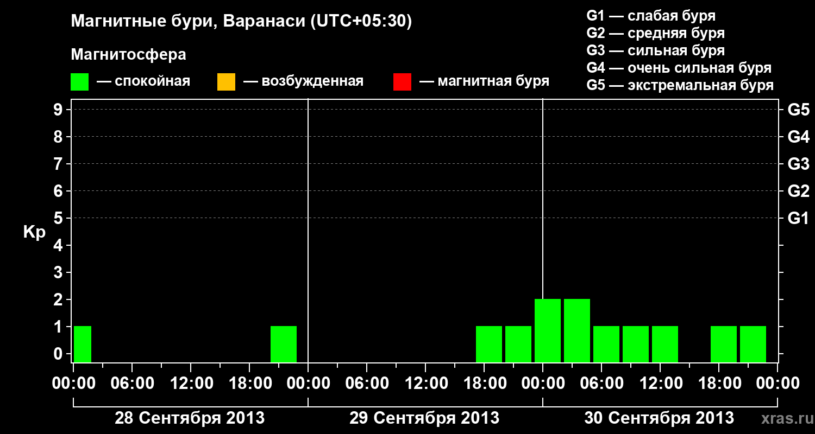Click the '30 Сентября 2013' date label
This screenshot has height=434, width=815.
pos(659,418)
